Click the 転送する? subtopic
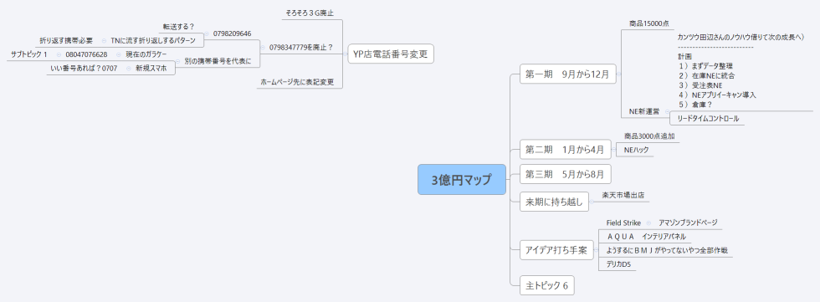This screenshot has width=820, height=302. [x=178, y=27]
